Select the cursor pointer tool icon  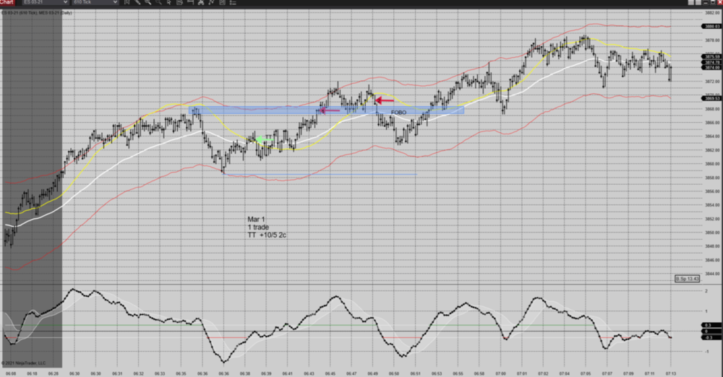point(168,2)
